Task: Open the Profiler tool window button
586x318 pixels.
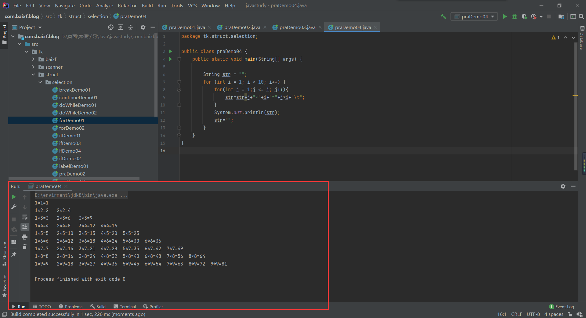Action: click(153, 306)
